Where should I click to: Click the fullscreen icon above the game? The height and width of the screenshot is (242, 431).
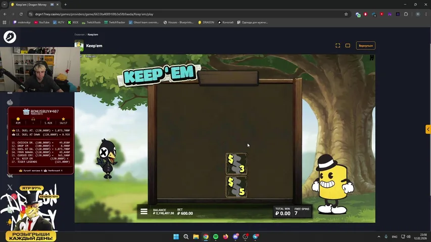338,45
